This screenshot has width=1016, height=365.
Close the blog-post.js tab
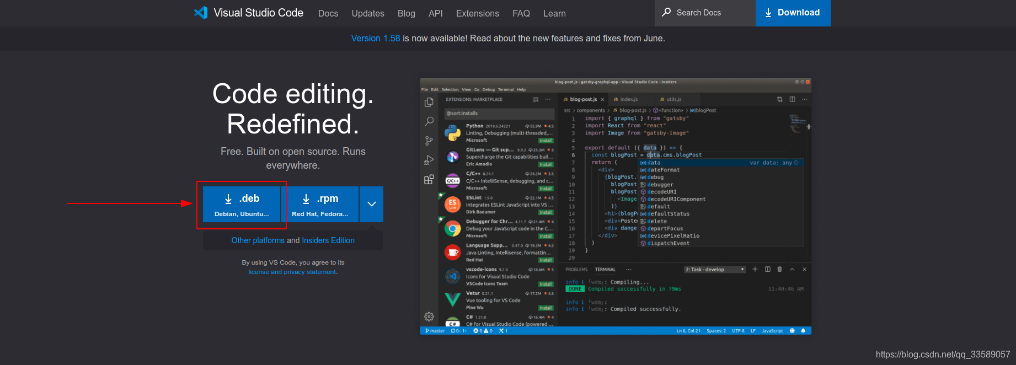602,100
